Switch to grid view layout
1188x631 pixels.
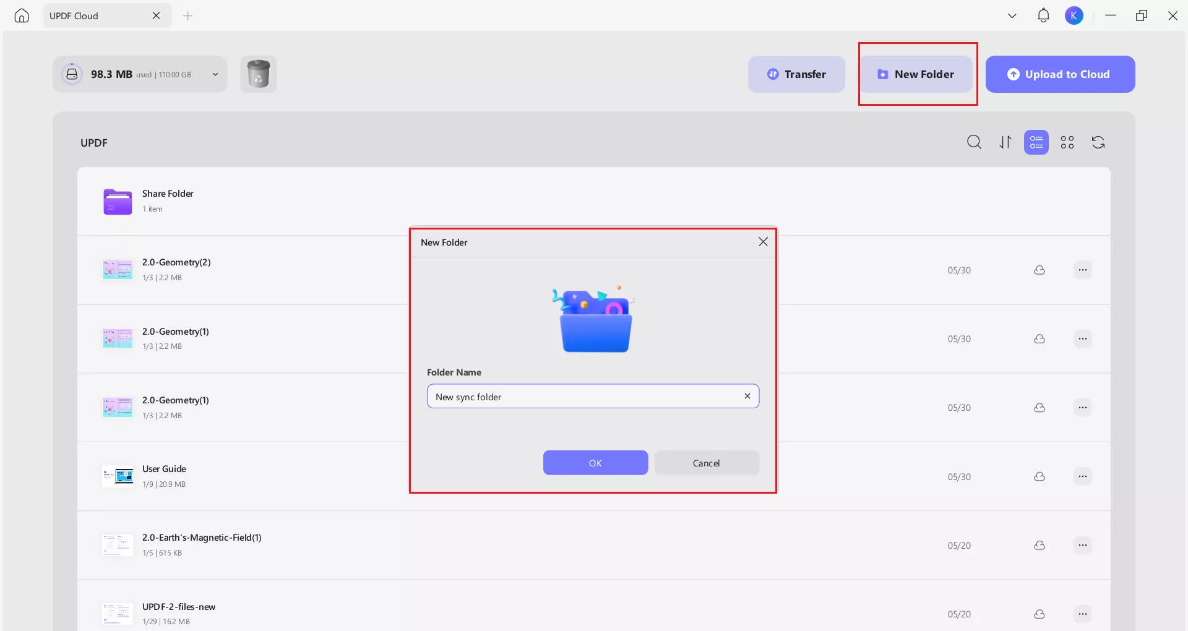[x=1067, y=142]
